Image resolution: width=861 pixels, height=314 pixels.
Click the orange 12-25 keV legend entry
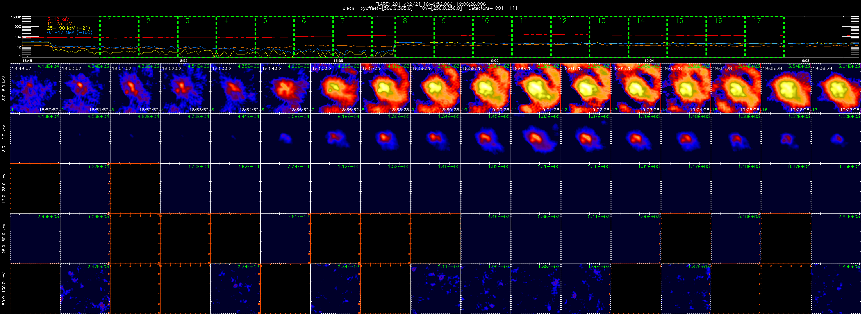(59, 24)
